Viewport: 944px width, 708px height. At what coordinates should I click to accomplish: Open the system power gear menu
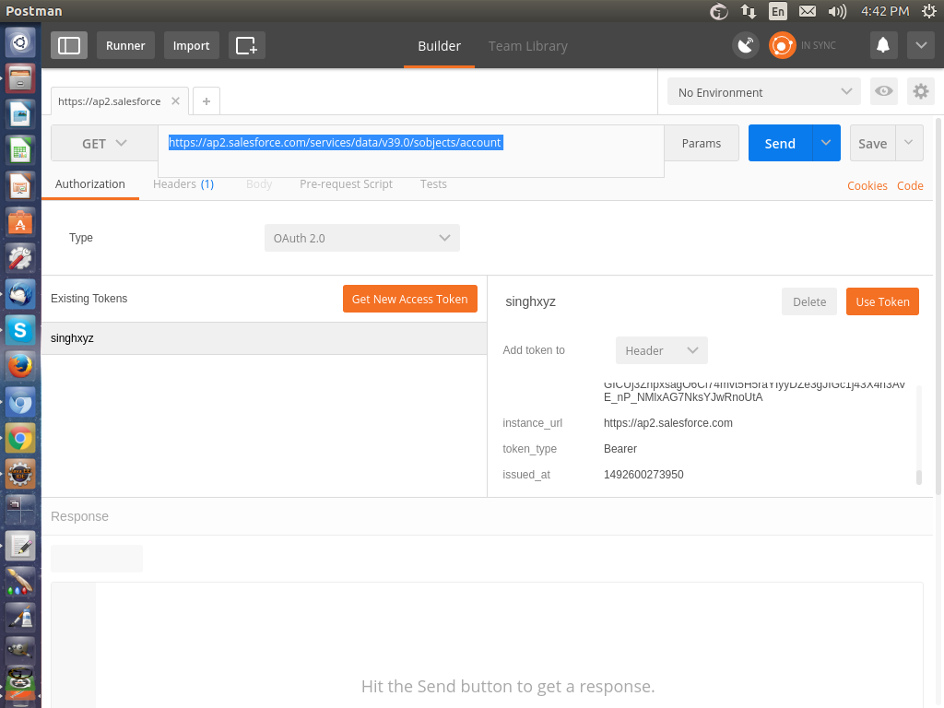click(929, 11)
